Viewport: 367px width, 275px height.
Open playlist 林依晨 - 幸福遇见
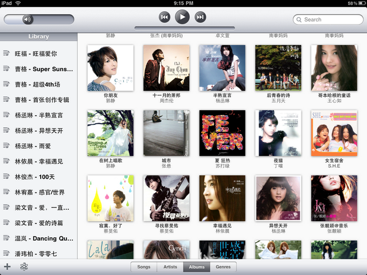(38, 162)
